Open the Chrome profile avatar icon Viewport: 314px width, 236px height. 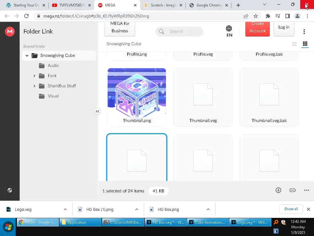pyautogui.click(x=297, y=16)
